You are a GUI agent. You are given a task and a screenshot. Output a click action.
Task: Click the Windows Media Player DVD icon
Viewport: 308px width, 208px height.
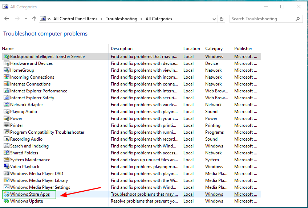pos(7,174)
